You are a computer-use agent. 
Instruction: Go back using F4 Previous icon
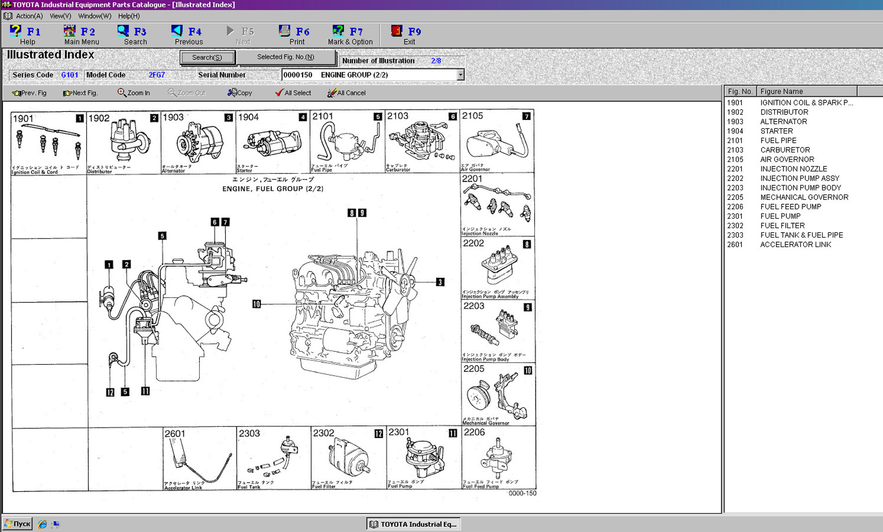[x=177, y=31]
